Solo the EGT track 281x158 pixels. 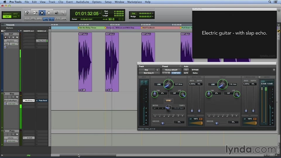point(13,37)
